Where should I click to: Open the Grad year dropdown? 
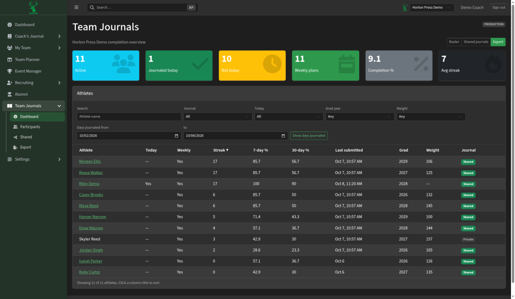click(360, 117)
